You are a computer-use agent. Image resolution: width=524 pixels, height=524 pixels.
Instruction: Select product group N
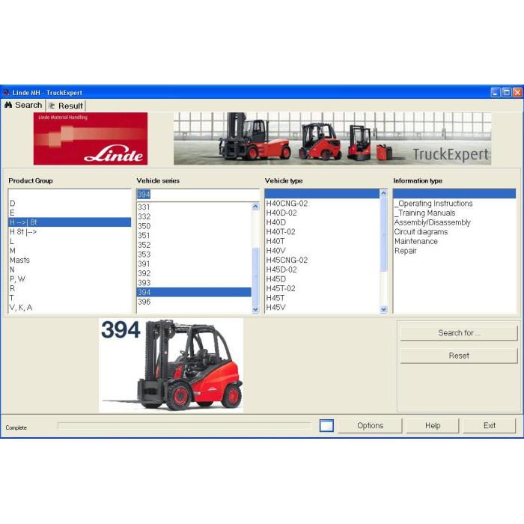tap(70, 269)
